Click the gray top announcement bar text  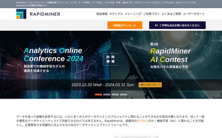point(106,4)
